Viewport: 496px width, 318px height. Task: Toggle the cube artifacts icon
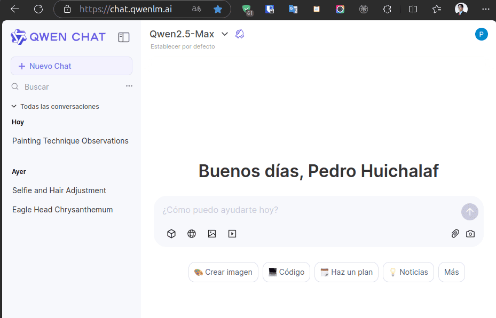[x=171, y=234]
